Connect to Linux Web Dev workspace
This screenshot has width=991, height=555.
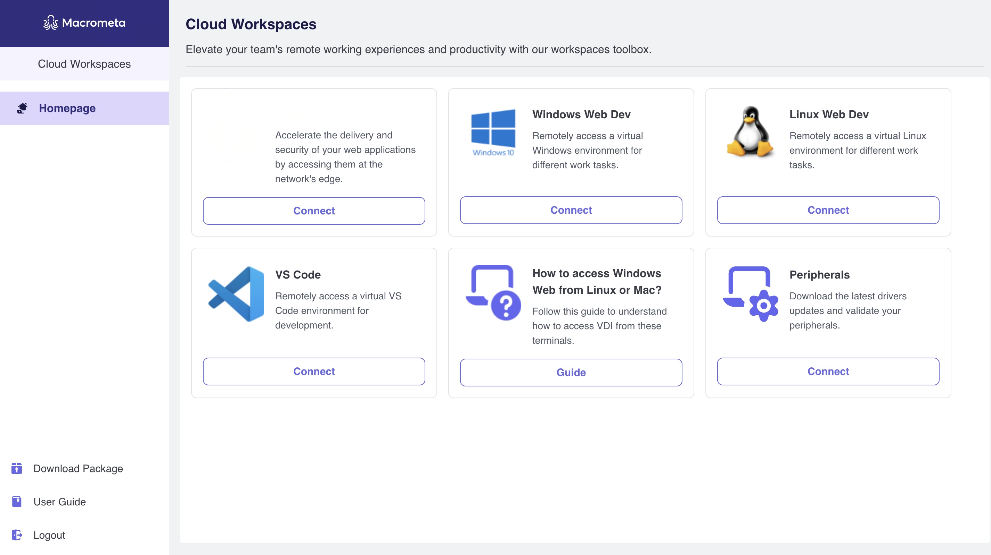tap(828, 210)
